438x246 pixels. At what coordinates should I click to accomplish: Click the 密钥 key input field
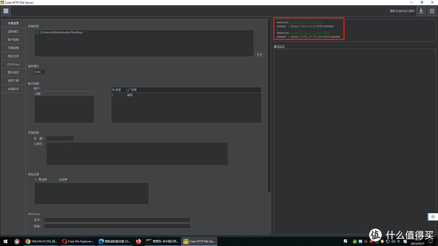117,226
